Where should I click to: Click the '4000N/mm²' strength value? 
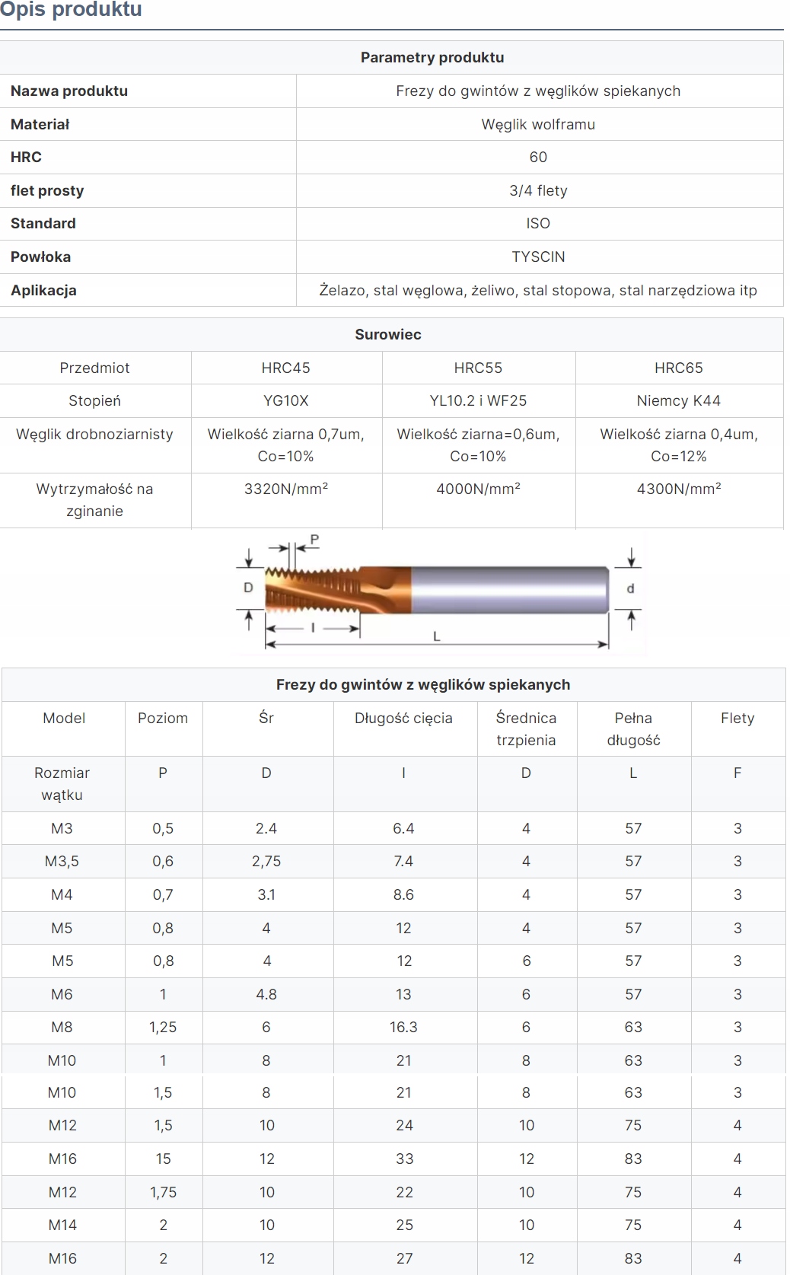point(478,489)
